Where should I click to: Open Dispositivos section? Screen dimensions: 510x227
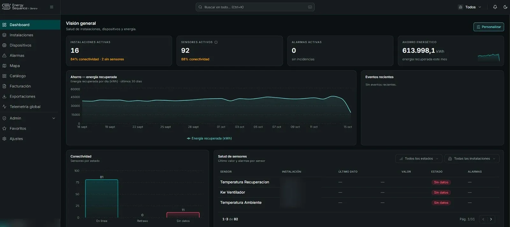[x=30, y=45]
